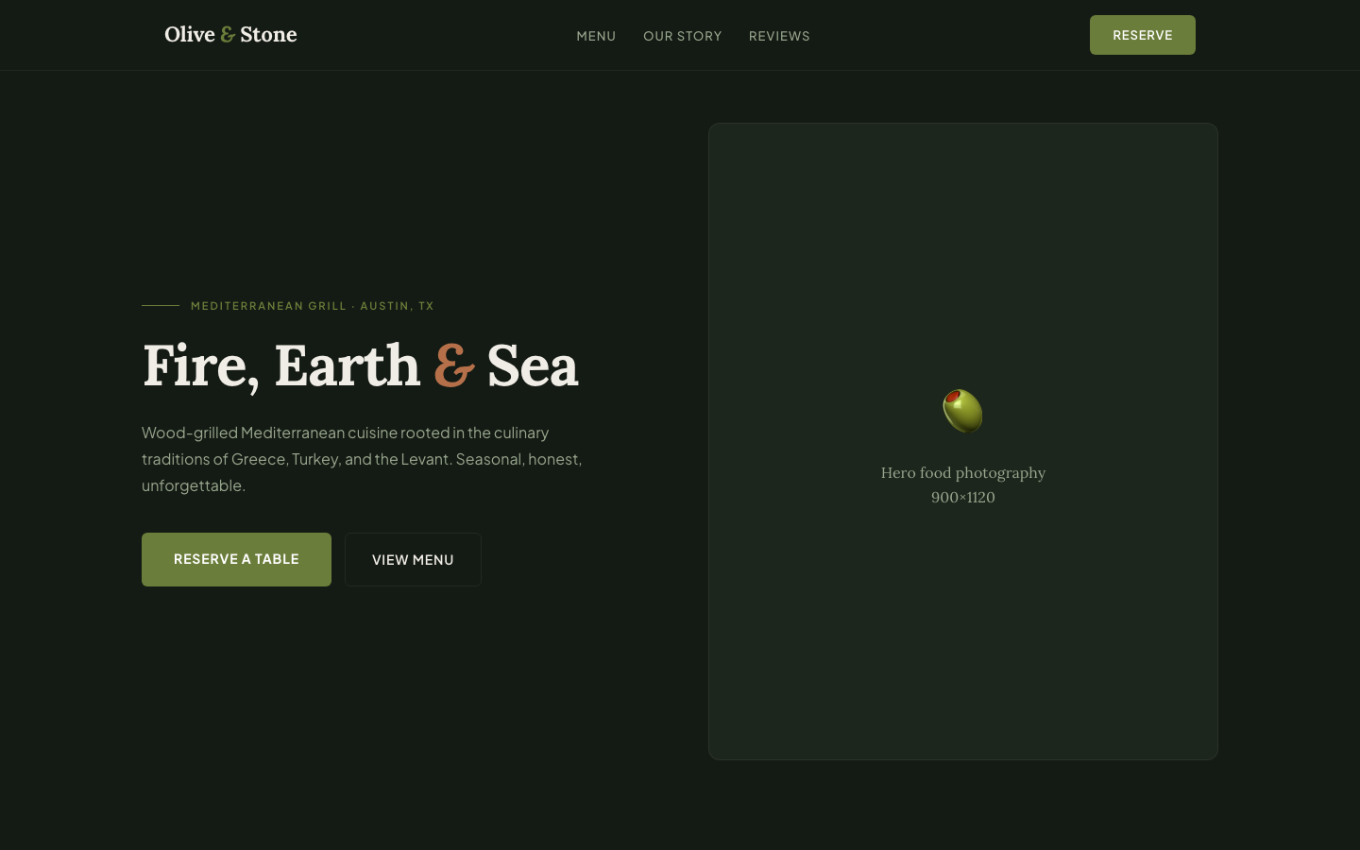Screen dimensions: 1360x850
Task: Click the Reserve a Table button
Action: point(236,559)
